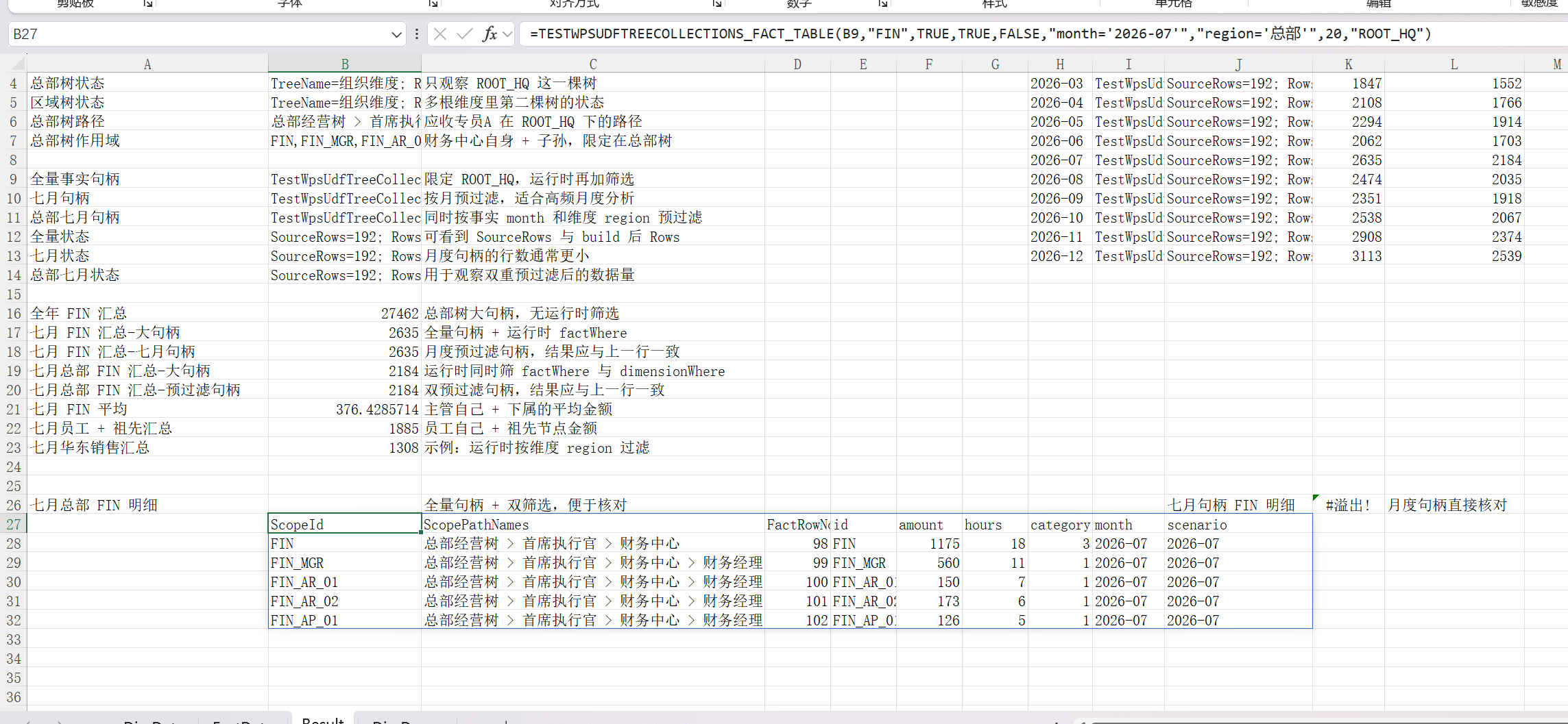Open the 字体 group dialog launcher
1568x724 pixels.
[x=433, y=3]
